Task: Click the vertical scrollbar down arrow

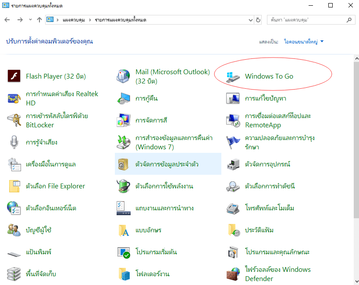Action: pos(355,281)
